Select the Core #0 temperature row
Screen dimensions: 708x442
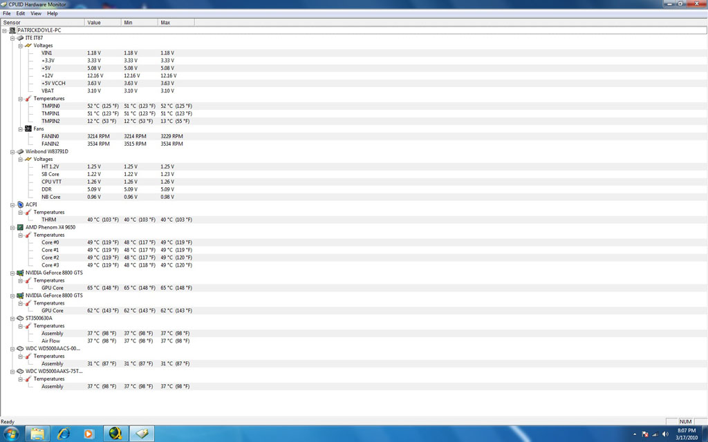click(x=50, y=242)
